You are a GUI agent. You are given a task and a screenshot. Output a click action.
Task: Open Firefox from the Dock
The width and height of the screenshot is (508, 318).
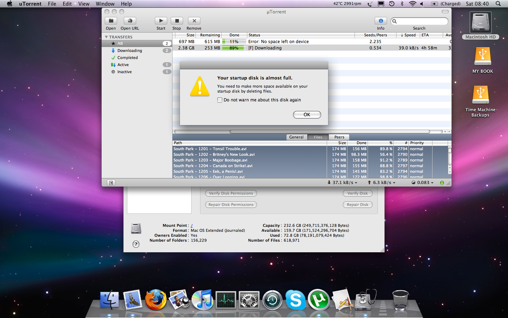[x=156, y=300]
